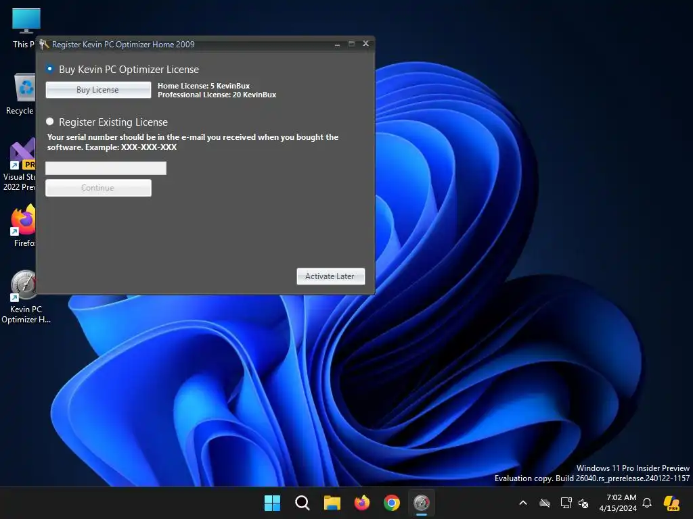Close the Register Kevin PC Optimizer dialog

click(x=365, y=43)
